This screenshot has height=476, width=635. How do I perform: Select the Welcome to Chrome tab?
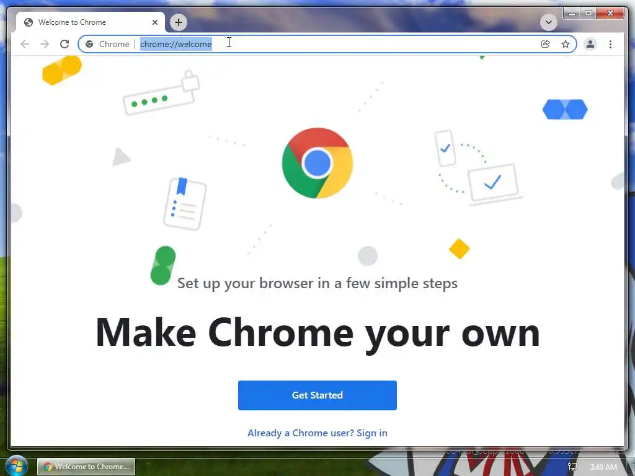click(x=91, y=22)
